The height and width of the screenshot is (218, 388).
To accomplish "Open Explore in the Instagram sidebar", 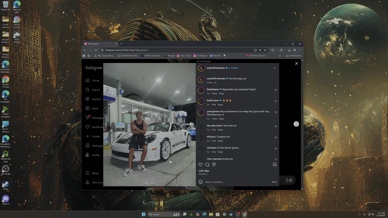I will pos(93,99).
